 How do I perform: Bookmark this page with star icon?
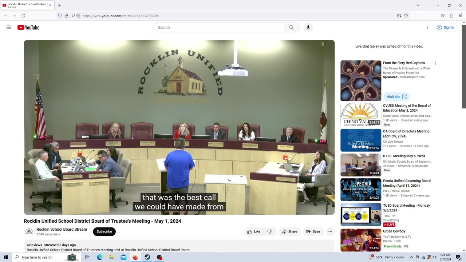tap(406, 16)
